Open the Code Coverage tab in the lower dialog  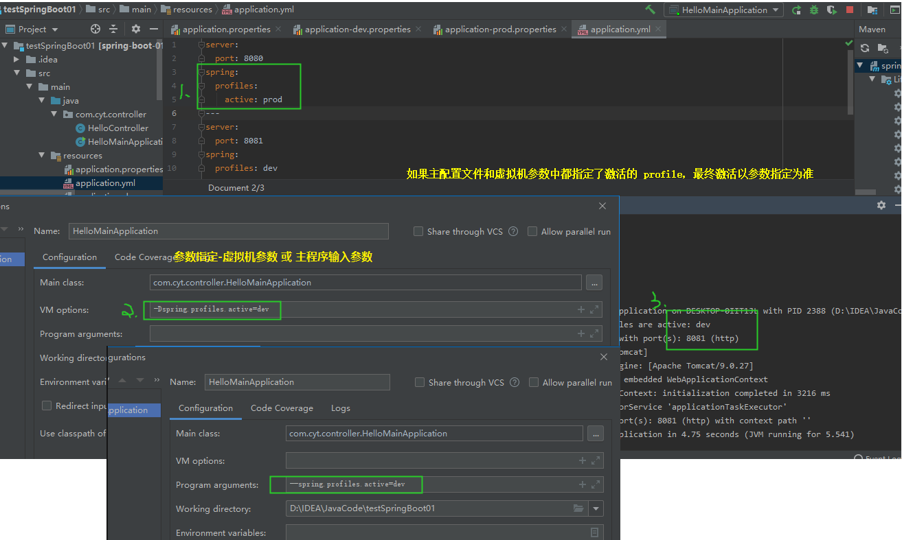(282, 408)
